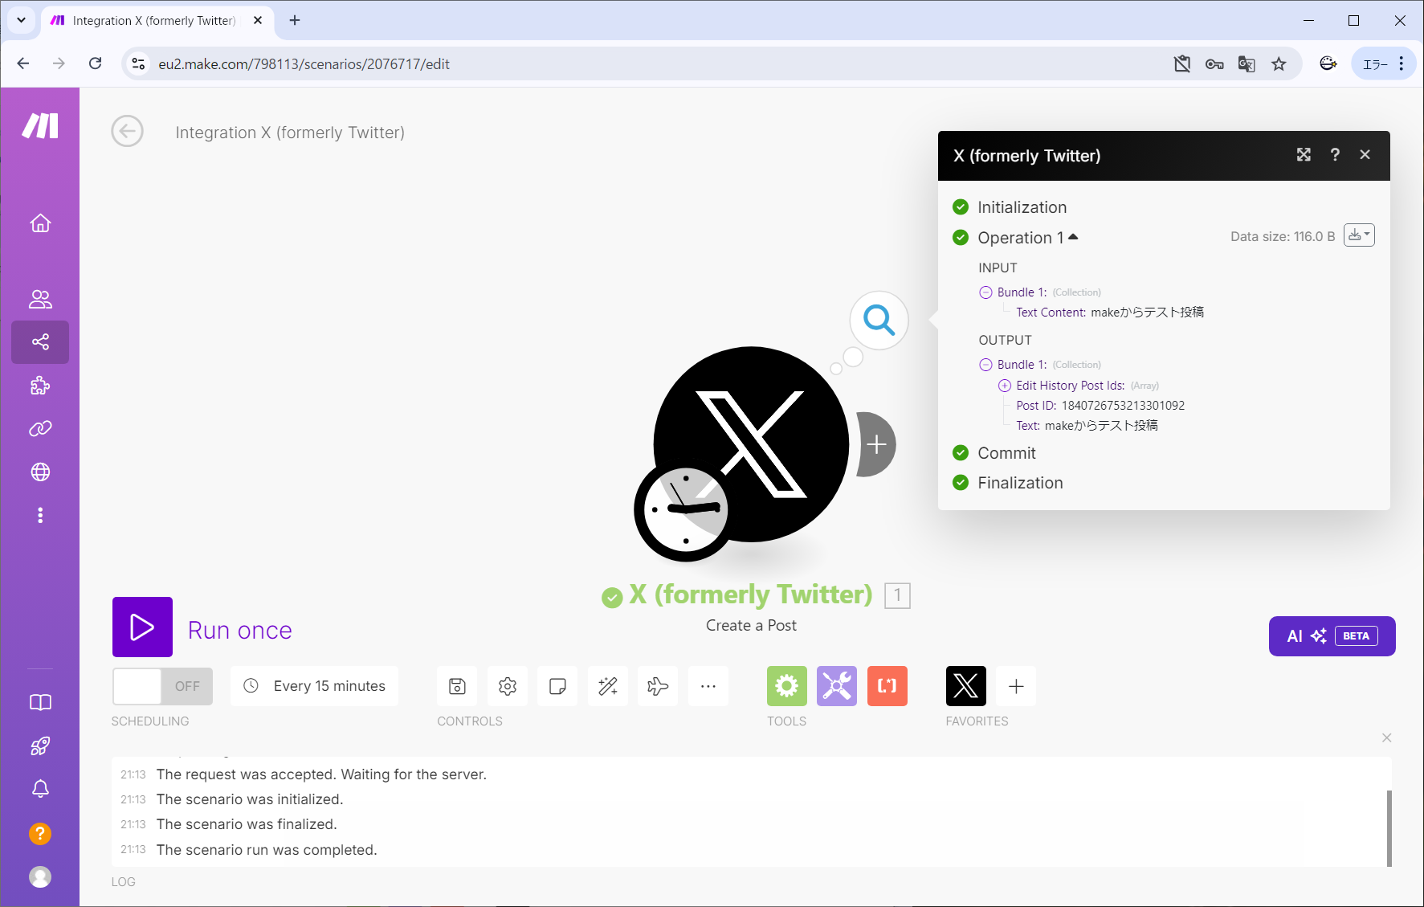Select the Team members icon in sidebar
The height and width of the screenshot is (907, 1424).
40,299
